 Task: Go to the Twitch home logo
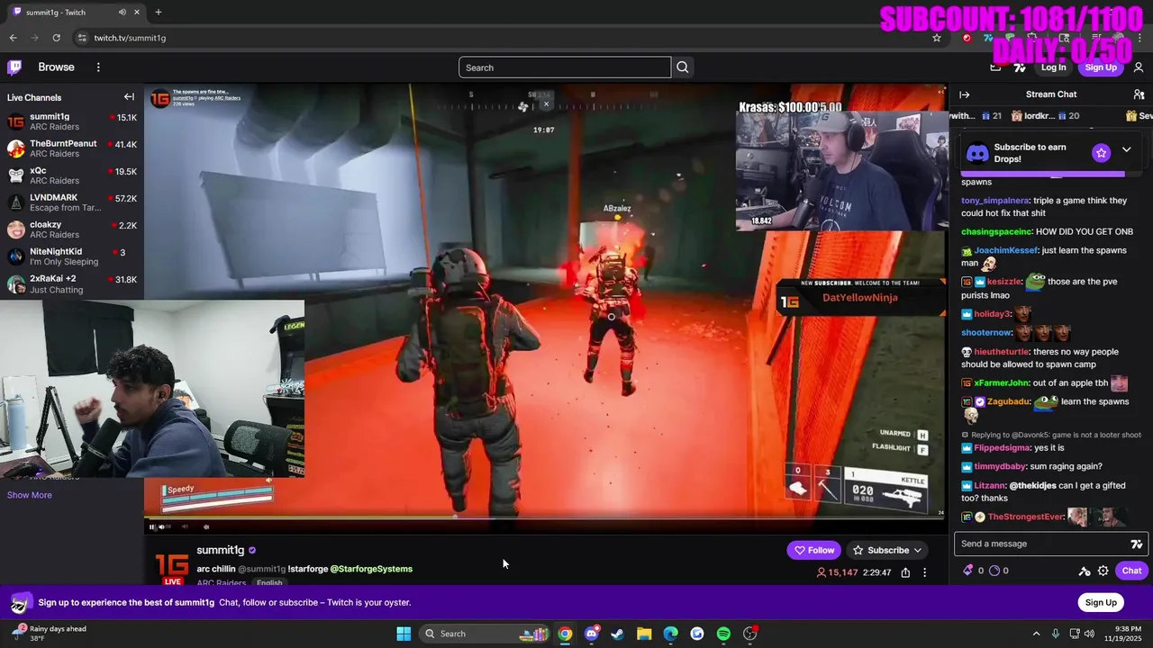click(x=14, y=67)
